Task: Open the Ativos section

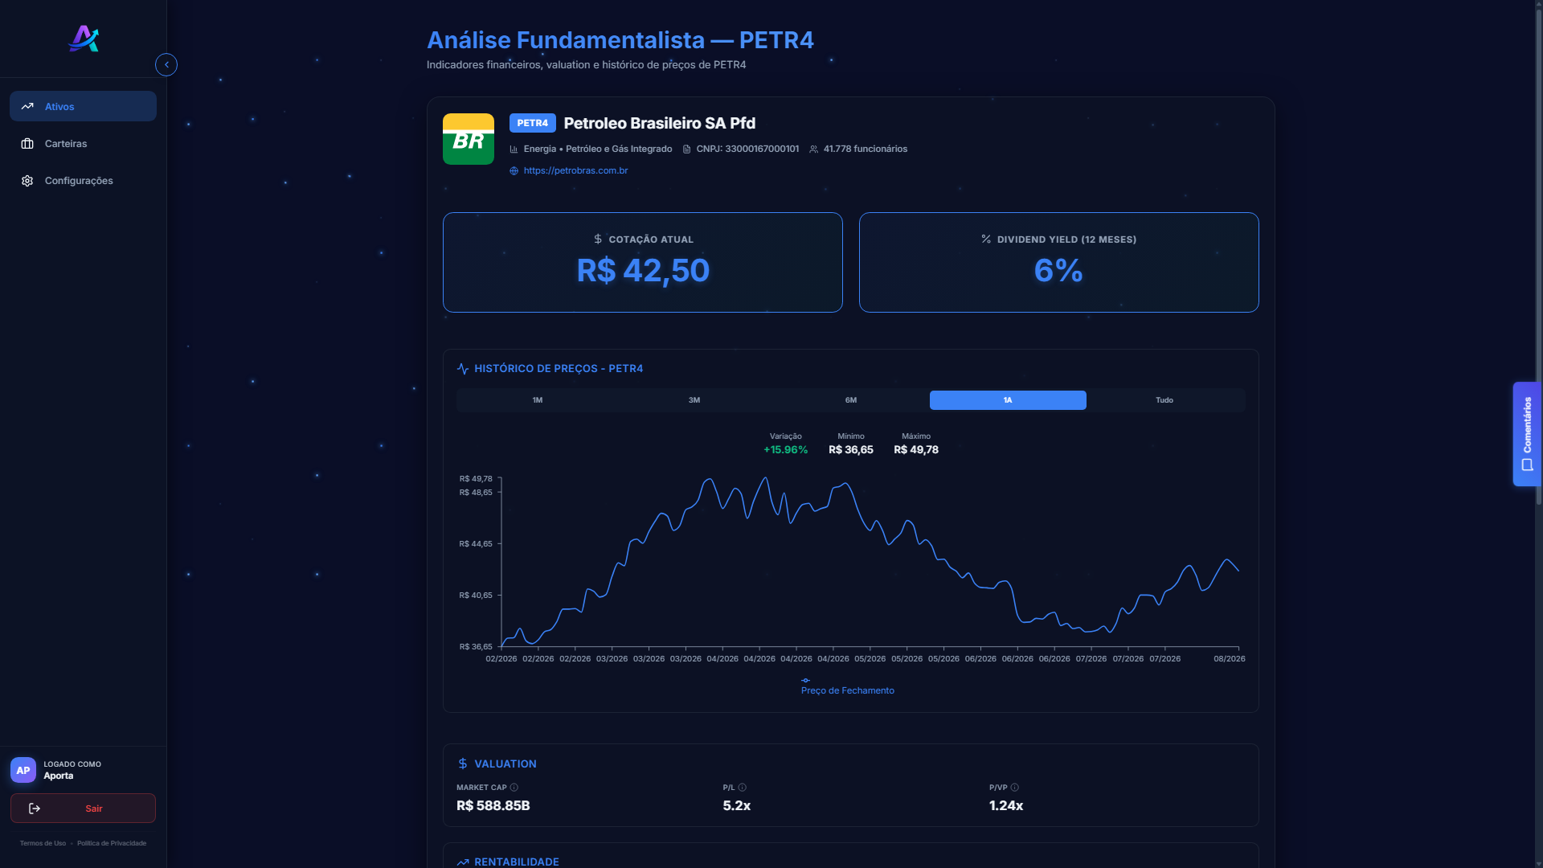Action: pyautogui.click(x=83, y=106)
